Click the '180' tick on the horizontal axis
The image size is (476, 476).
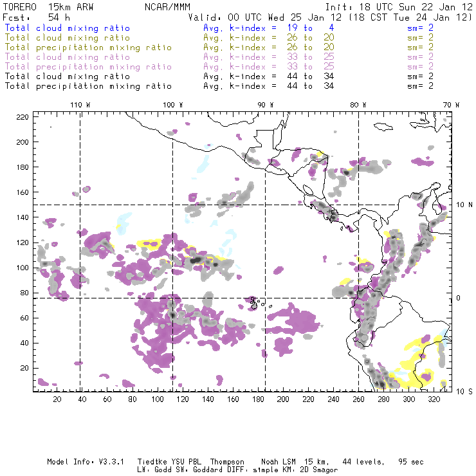258,399
